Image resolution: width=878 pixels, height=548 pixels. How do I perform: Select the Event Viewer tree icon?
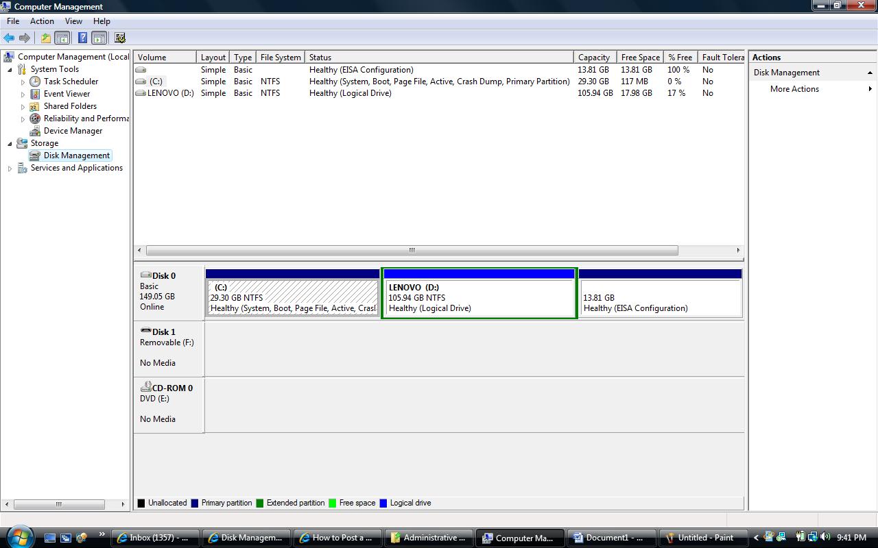35,94
